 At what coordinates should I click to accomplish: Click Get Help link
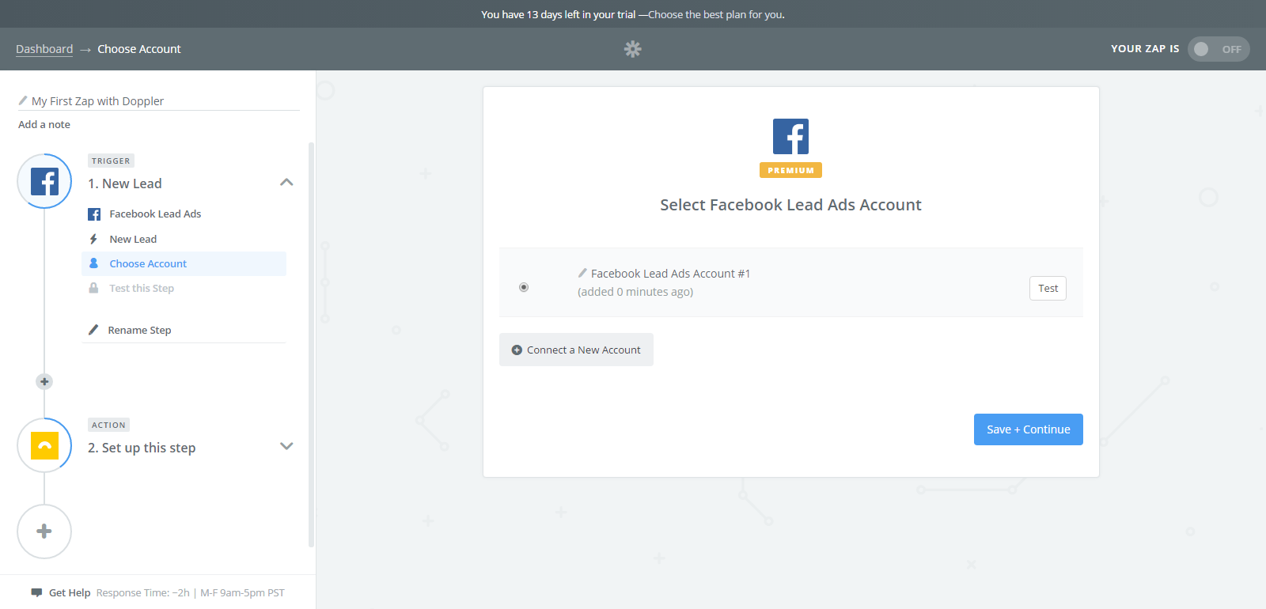(70, 592)
